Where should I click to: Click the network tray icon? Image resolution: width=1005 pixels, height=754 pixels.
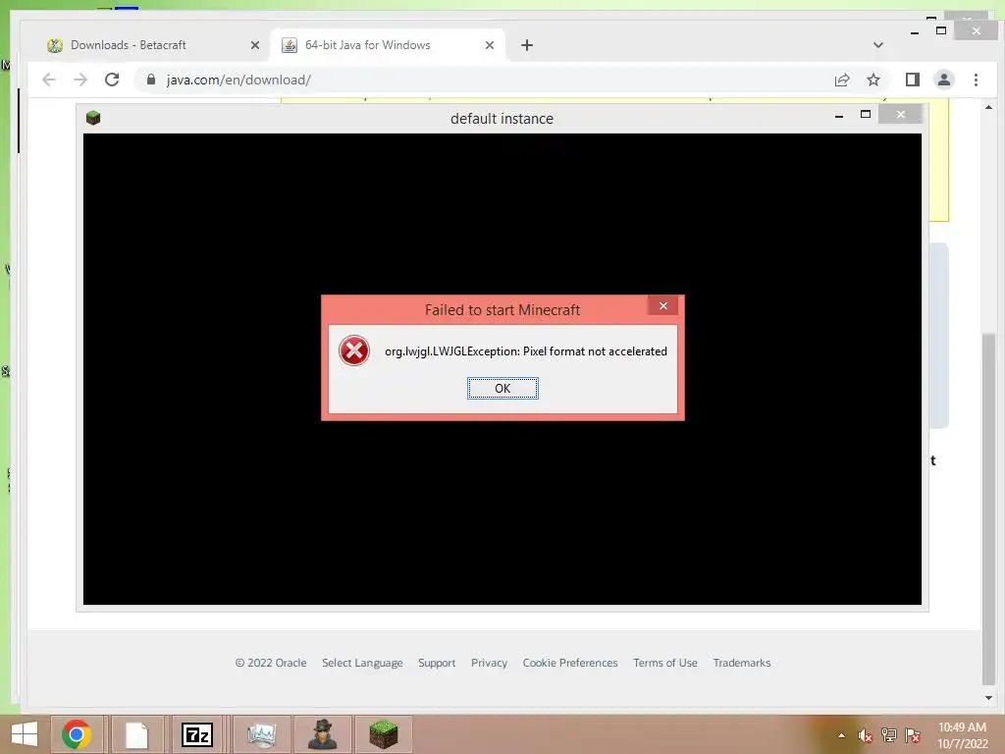click(889, 735)
